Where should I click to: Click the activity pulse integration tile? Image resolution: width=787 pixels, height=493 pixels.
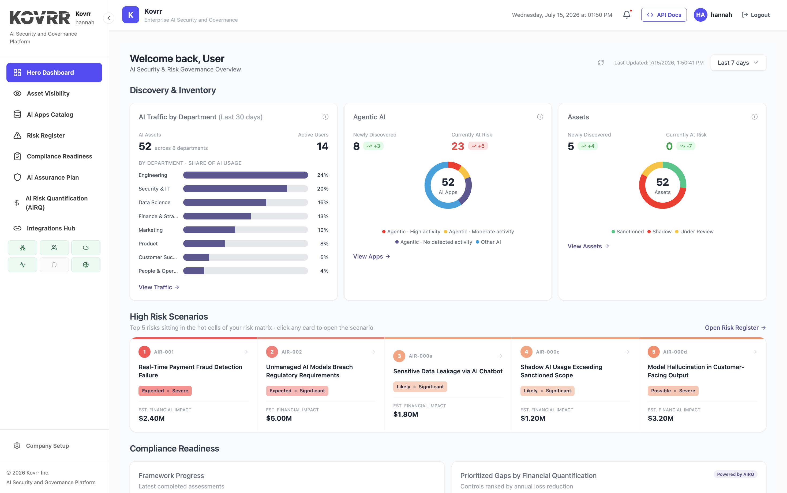pos(23,265)
